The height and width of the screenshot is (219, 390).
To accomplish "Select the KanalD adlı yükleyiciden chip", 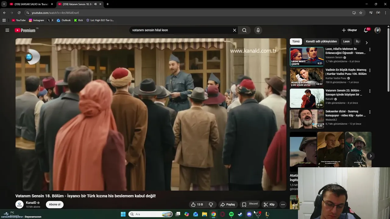I will click(x=321, y=41).
